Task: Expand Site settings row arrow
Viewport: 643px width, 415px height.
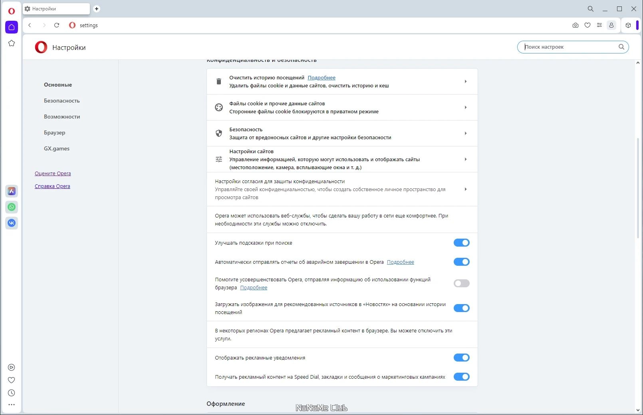Action: click(466, 159)
